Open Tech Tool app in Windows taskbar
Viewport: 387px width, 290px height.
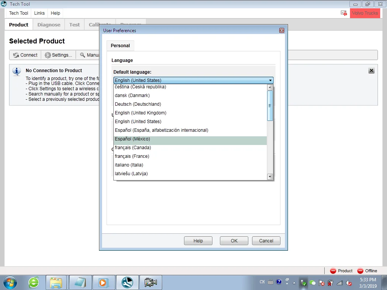[x=127, y=282]
